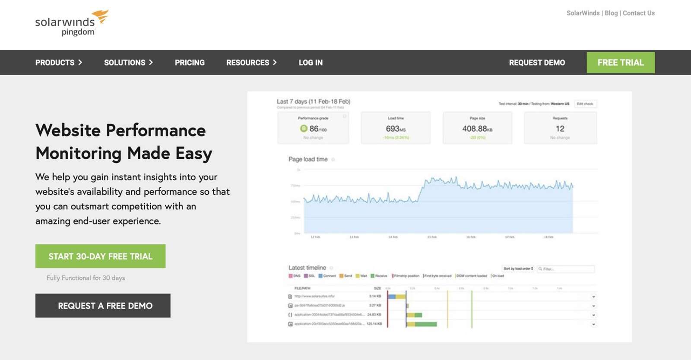Expand the RESOURCES menu chevron

[275, 63]
